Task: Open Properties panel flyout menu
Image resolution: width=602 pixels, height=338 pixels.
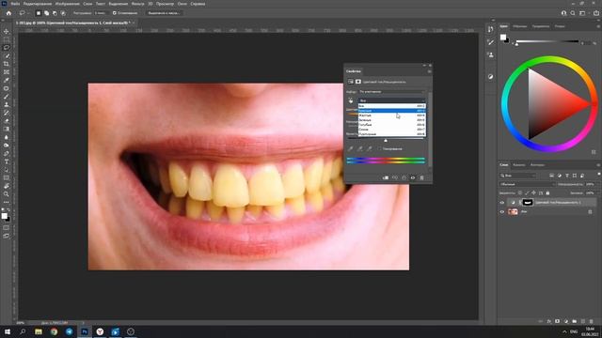Action: 429,71
